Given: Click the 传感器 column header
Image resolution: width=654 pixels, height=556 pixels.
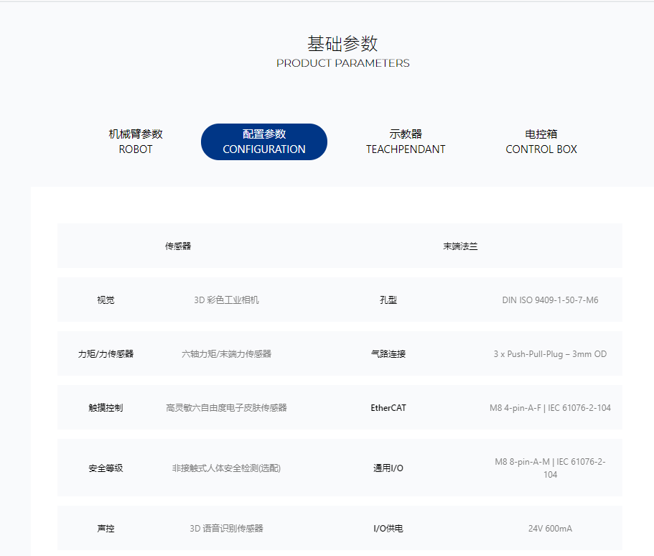Looking at the screenshot, I should [178, 246].
